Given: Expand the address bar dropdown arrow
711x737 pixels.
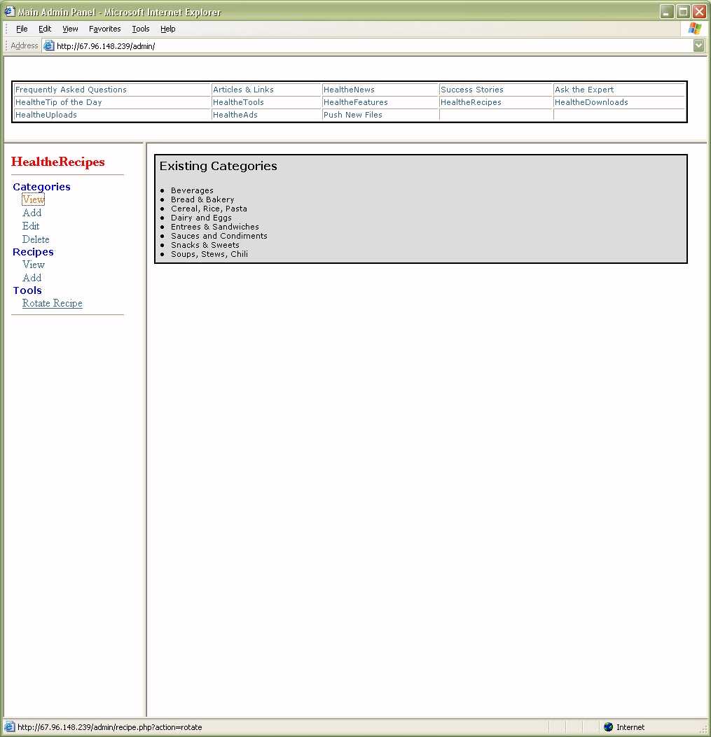Looking at the screenshot, I should [x=698, y=46].
